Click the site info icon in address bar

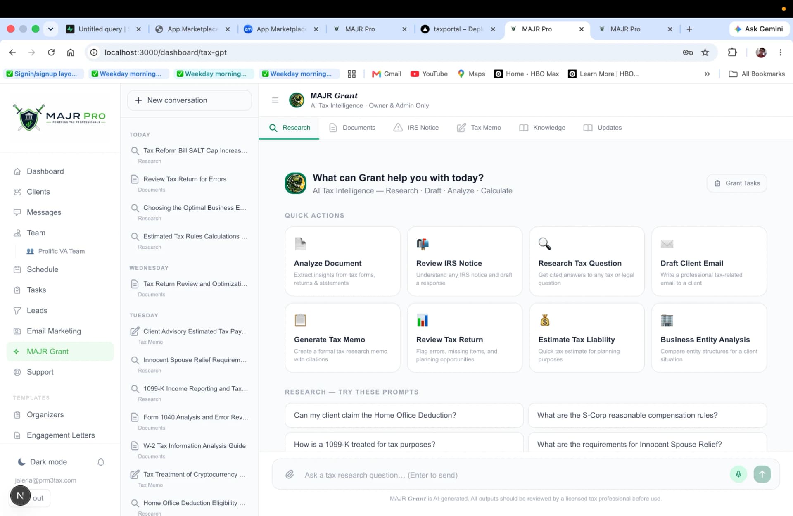pyautogui.click(x=94, y=52)
